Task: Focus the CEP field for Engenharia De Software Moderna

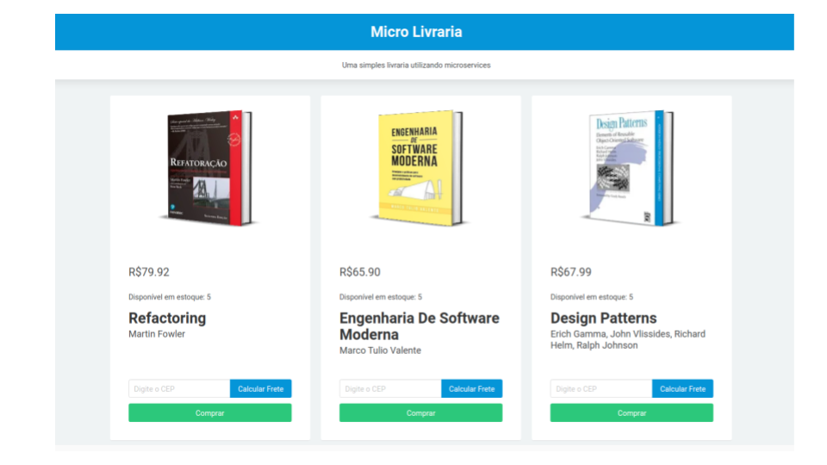Action: 390,389
